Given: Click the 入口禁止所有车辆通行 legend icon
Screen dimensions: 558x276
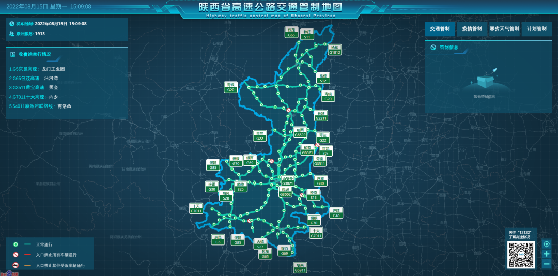Looking at the screenshot, I should pos(16,255).
